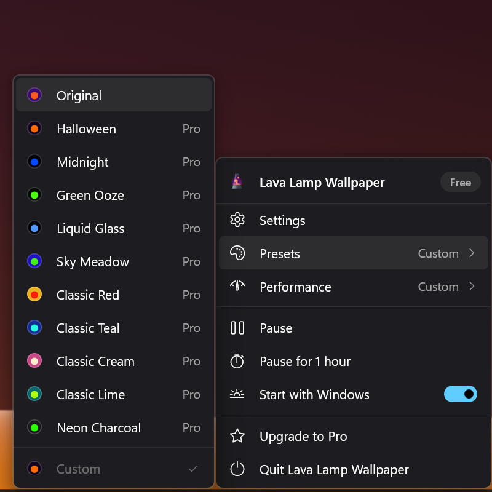Click the Pro tag on Classic Lime row
This screenshot has width=492, height=492.
191,395
